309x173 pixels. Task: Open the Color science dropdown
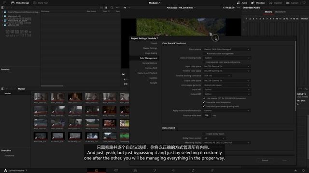pyautogui.click(x=226, y=49)
